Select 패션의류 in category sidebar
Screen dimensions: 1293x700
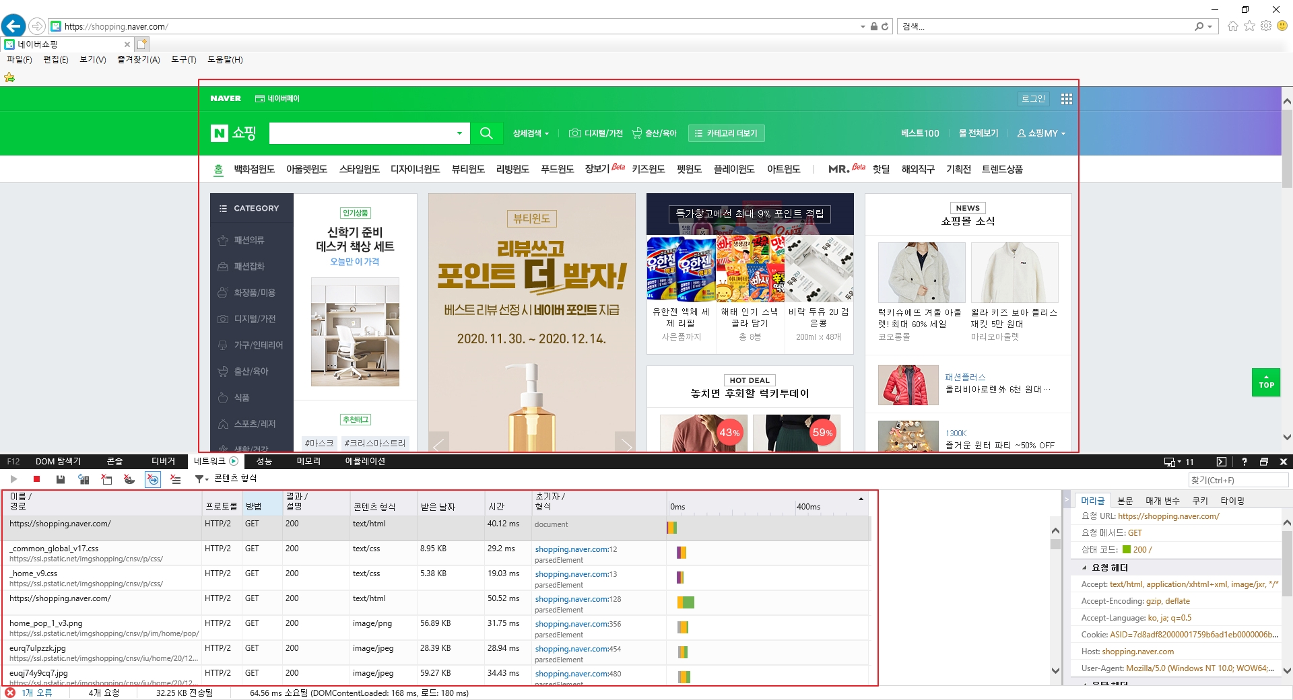(x=241, y=240)
